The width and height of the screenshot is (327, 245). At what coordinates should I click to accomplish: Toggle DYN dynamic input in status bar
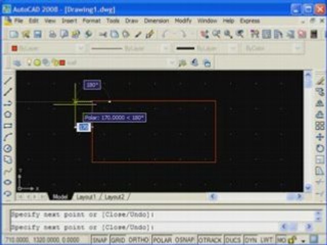click(250, 240)
